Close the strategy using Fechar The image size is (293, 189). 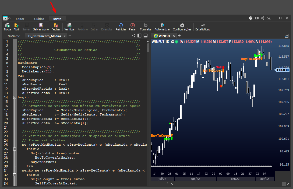(x=56, y=27)
